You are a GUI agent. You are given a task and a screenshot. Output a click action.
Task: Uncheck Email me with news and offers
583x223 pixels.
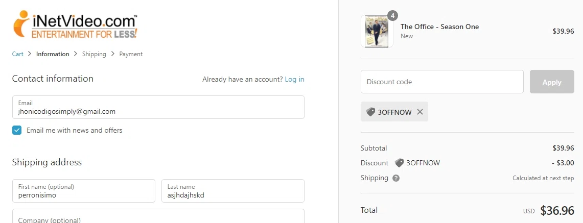coord(17,130)
